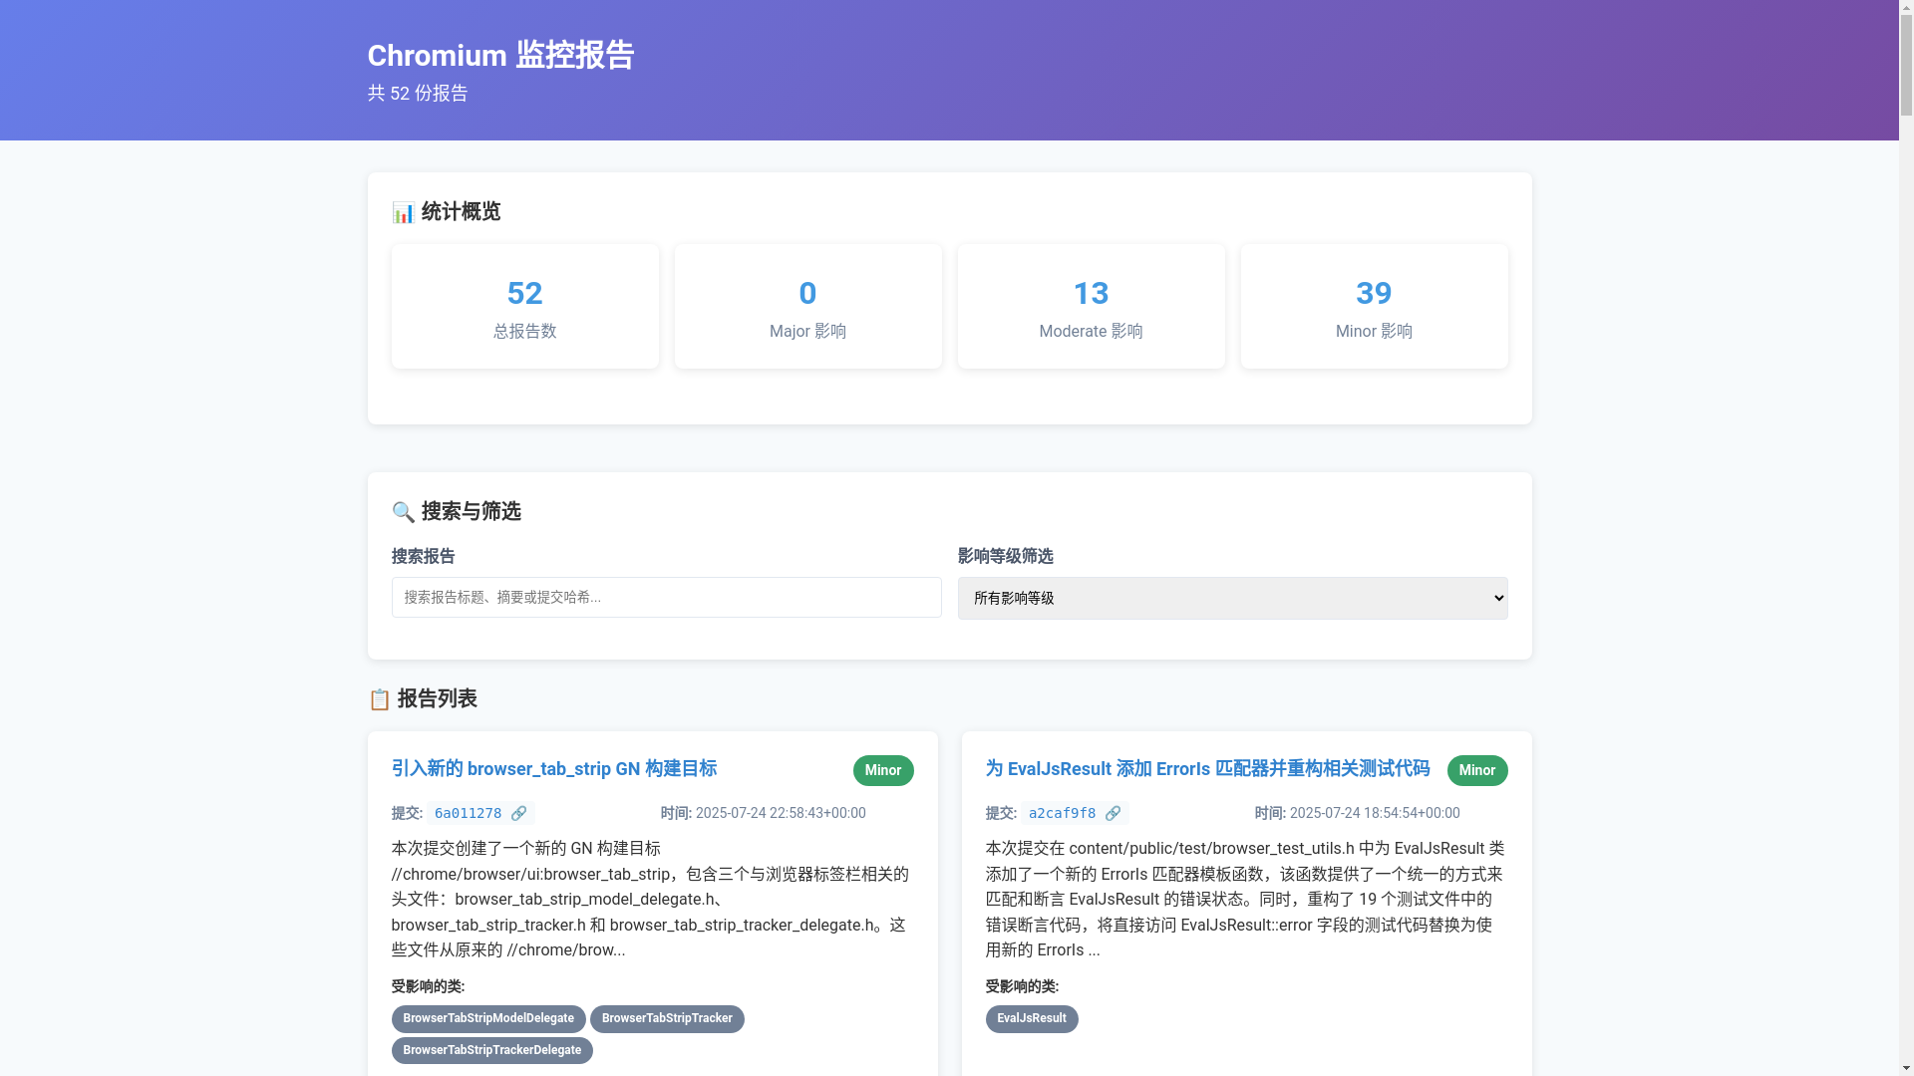Click the bar chart icon beside 统计概览
This screenshot has width=1914, height=1076.
click(403, 213)
